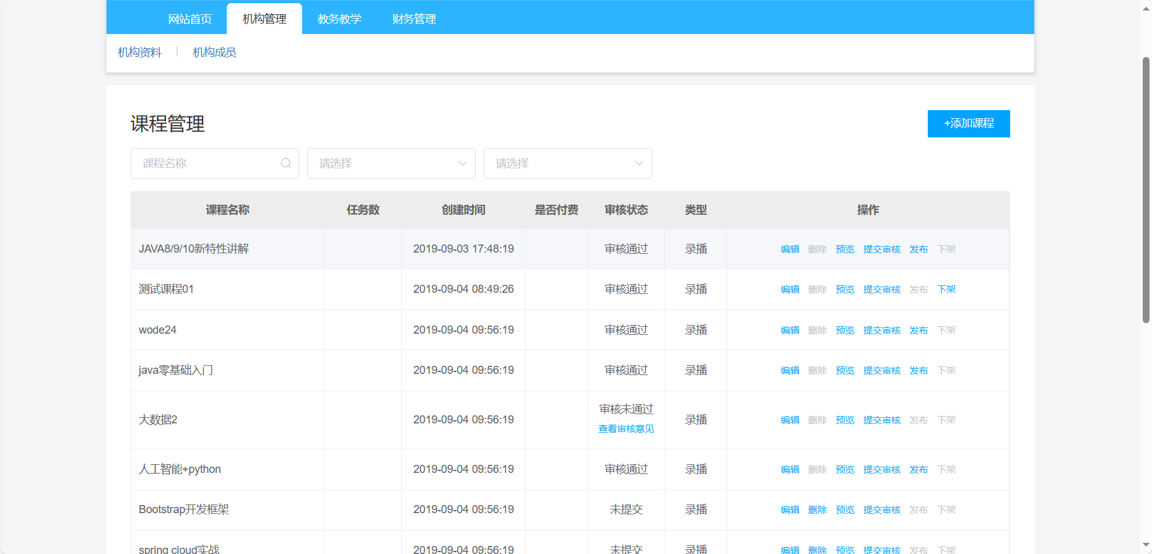The image size is (1152, 554).
Task: Click the 是否付费 column header
Action: (556, 210)
